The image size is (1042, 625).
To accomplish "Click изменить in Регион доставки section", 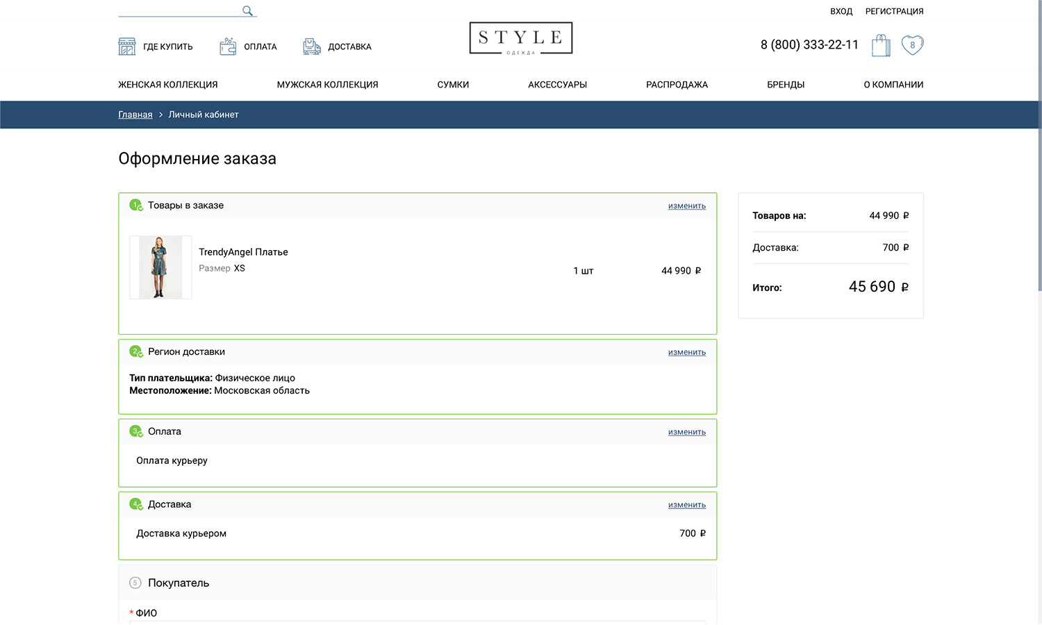I will click(686, 352).
